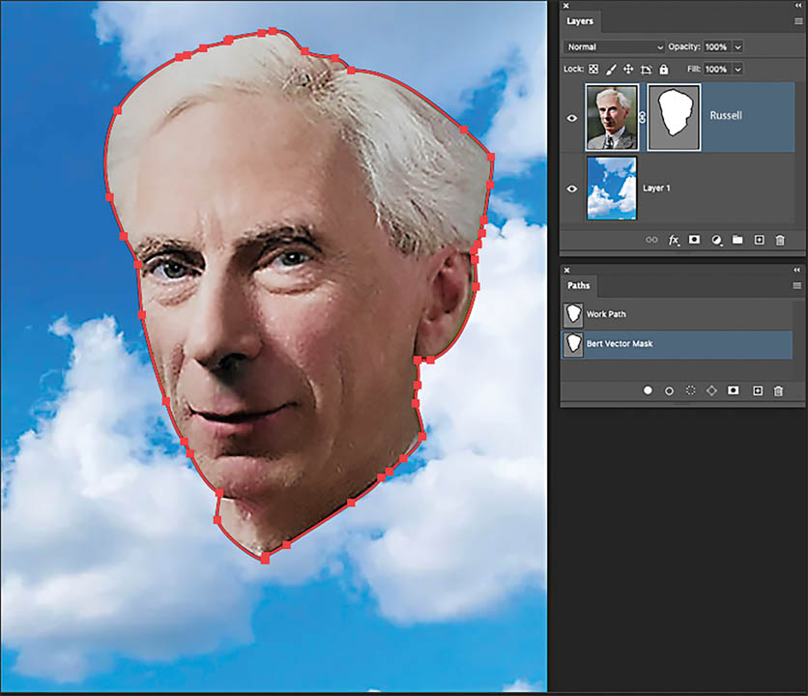The height and width of the screenshot is (696, 808).
Task: Collapse the Layers panel with double arrows
Action: point(798,5)
